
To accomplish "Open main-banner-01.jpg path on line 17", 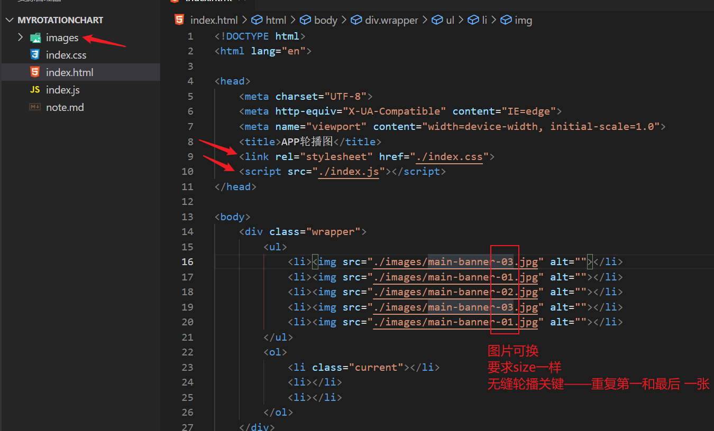I will [455, 277].
